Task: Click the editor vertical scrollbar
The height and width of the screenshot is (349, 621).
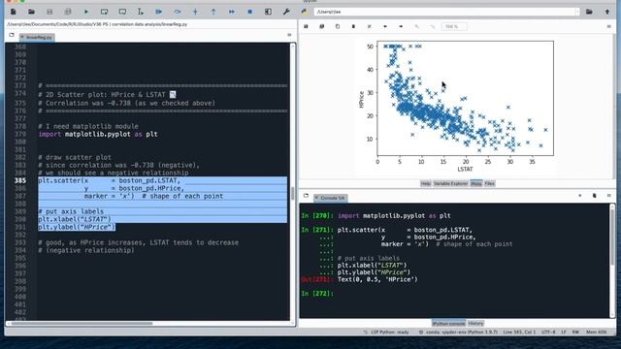Action: click(293, 193)
